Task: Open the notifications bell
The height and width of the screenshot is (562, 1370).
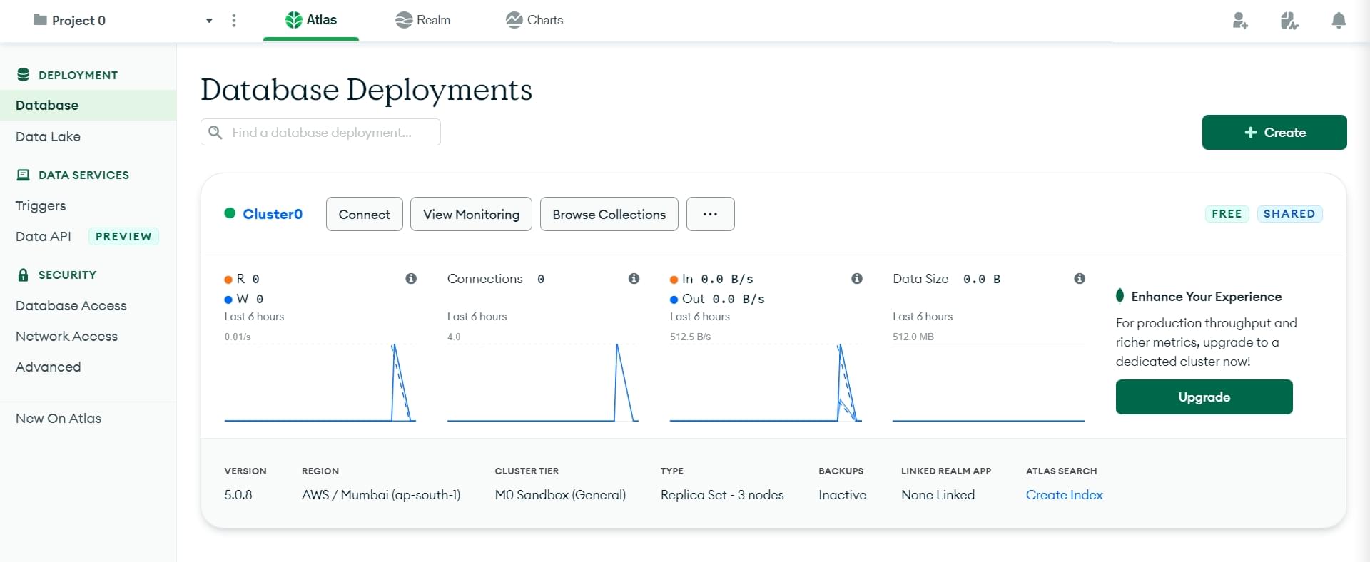Action: pyautogui.click(x=1339, y=21)
